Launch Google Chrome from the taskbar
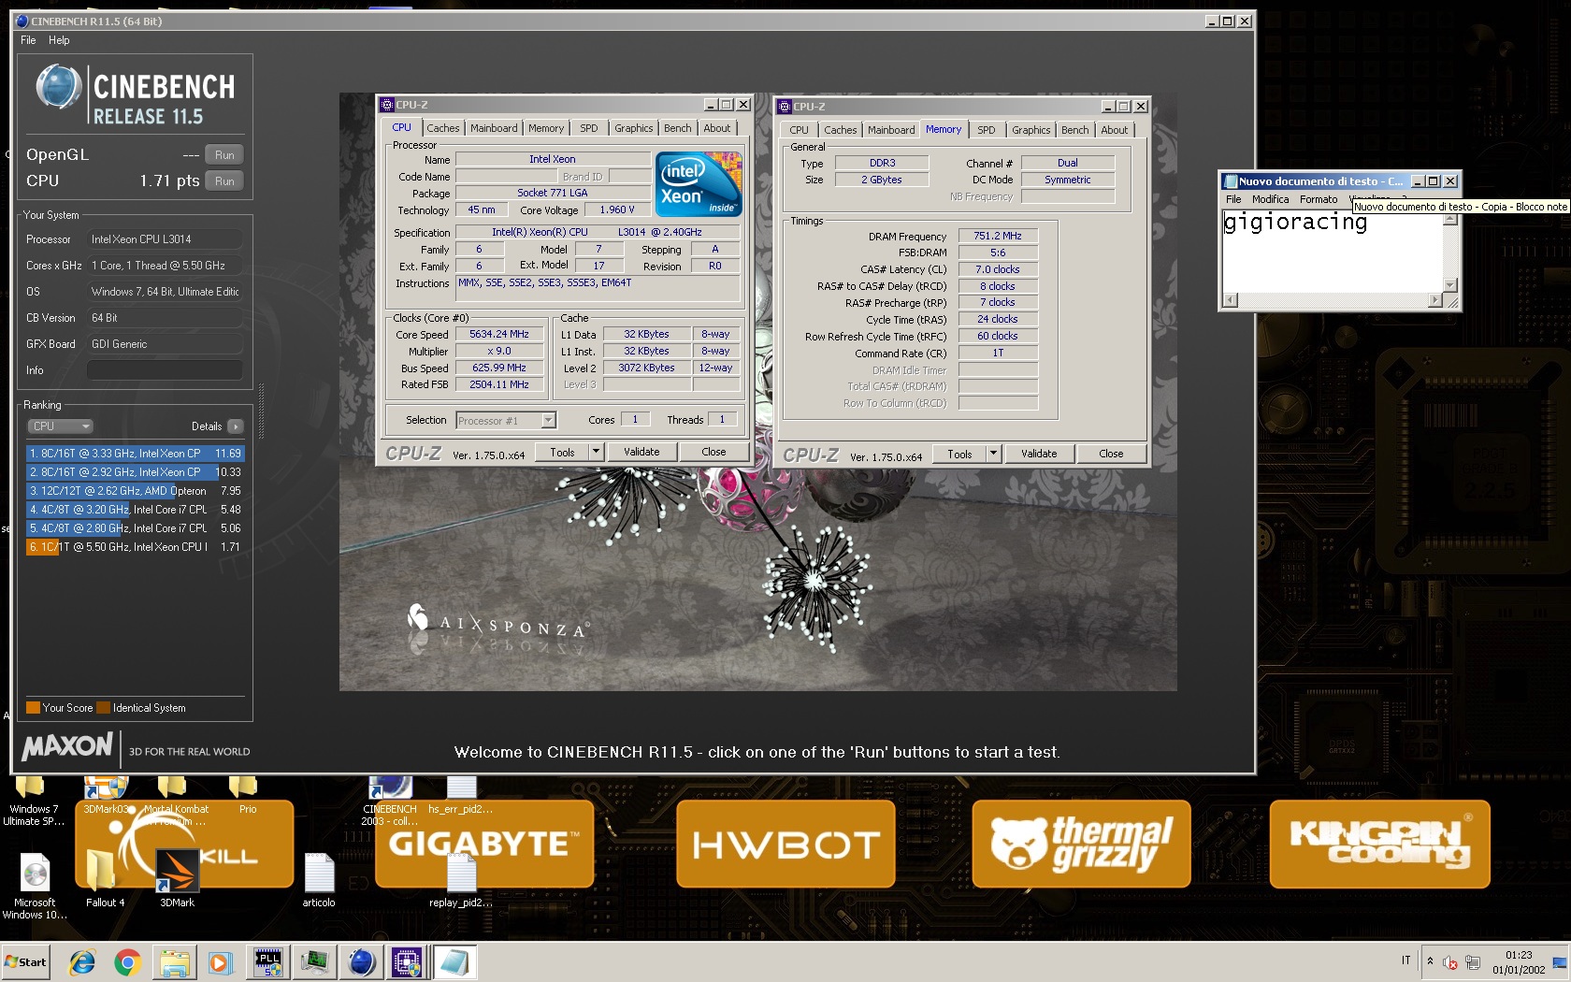This screenshot has height=982, width=1571. [x=128, y=962]
